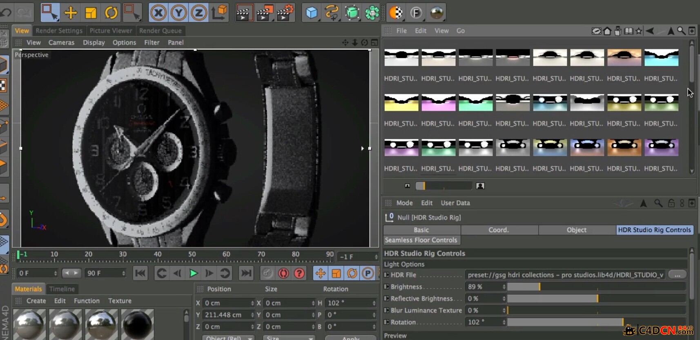Viewport: 700px width, 340px height.
Task: Click content browser search magnifier icon
Action: click(681, 31)
